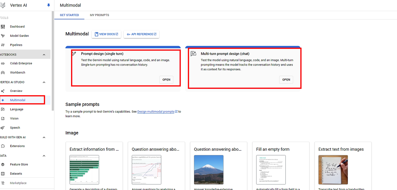Click 'Multi-turn prompt design (chat)' title
This screenshot has height=190, width=397.
pos(225,54)
